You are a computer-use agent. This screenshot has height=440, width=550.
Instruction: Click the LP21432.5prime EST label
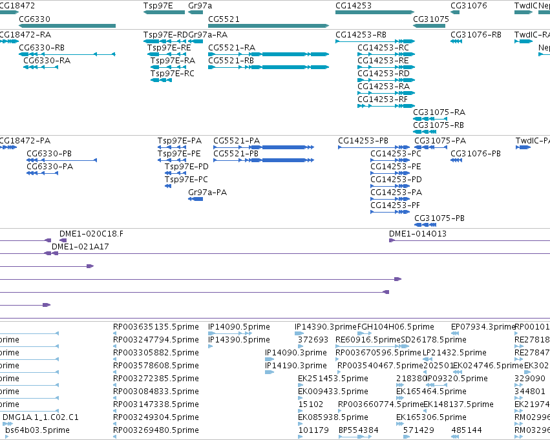point(454,353)
